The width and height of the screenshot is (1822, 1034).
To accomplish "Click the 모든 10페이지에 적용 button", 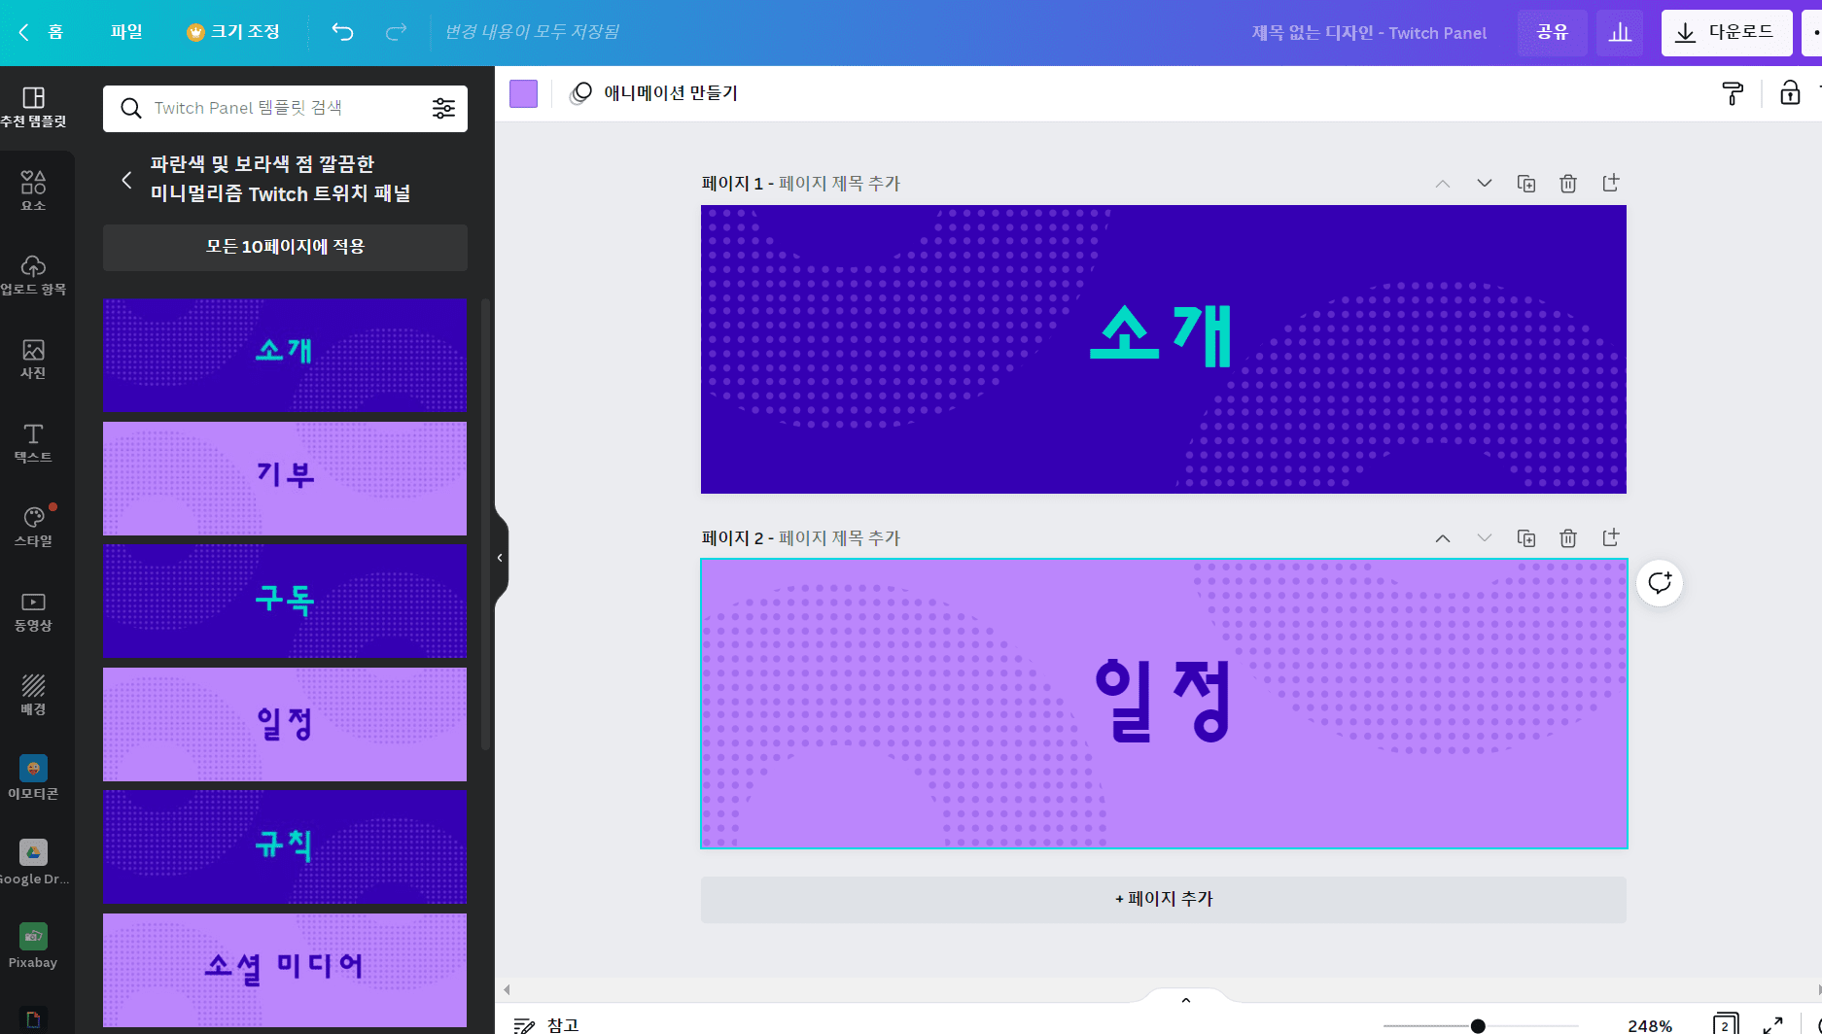I will (x=284, y=247).
